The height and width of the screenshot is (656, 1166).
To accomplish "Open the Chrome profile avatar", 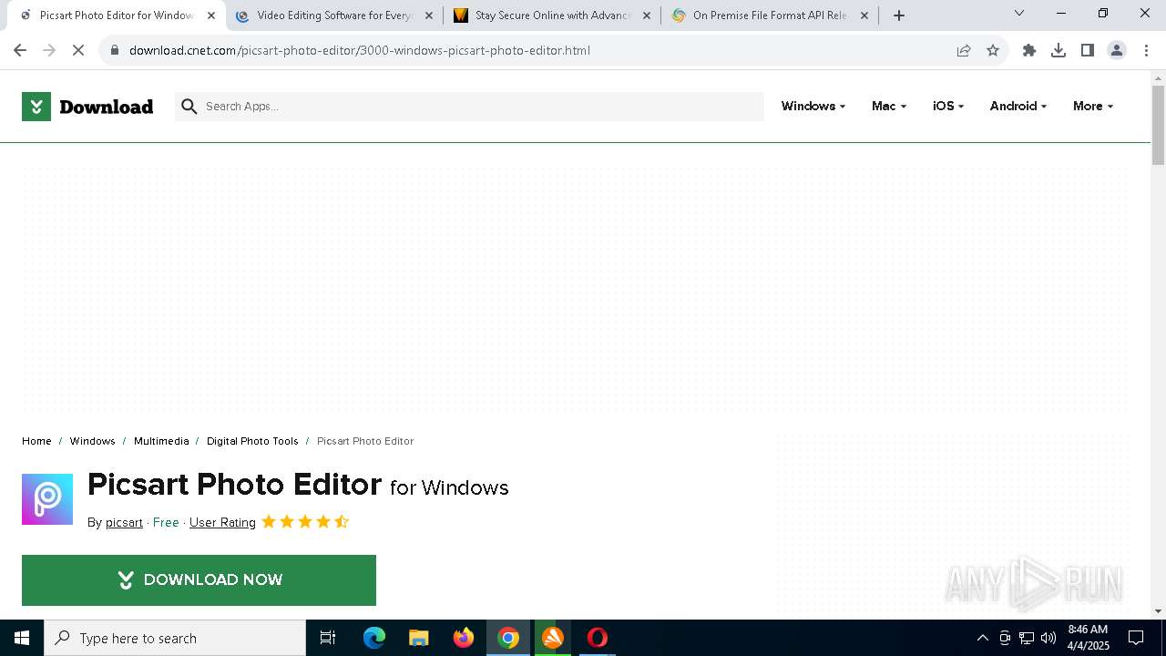I will 1117,50.
